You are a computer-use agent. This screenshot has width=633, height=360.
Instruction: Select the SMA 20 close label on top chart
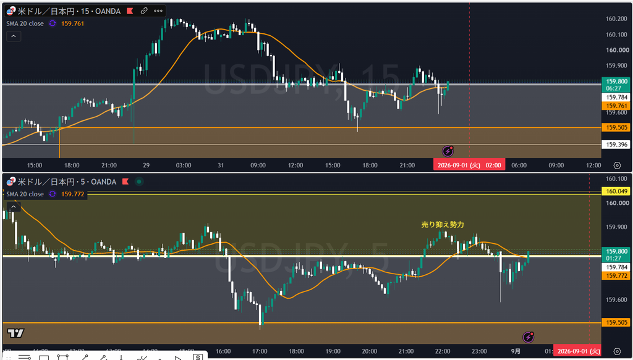[x=25, y=23]
